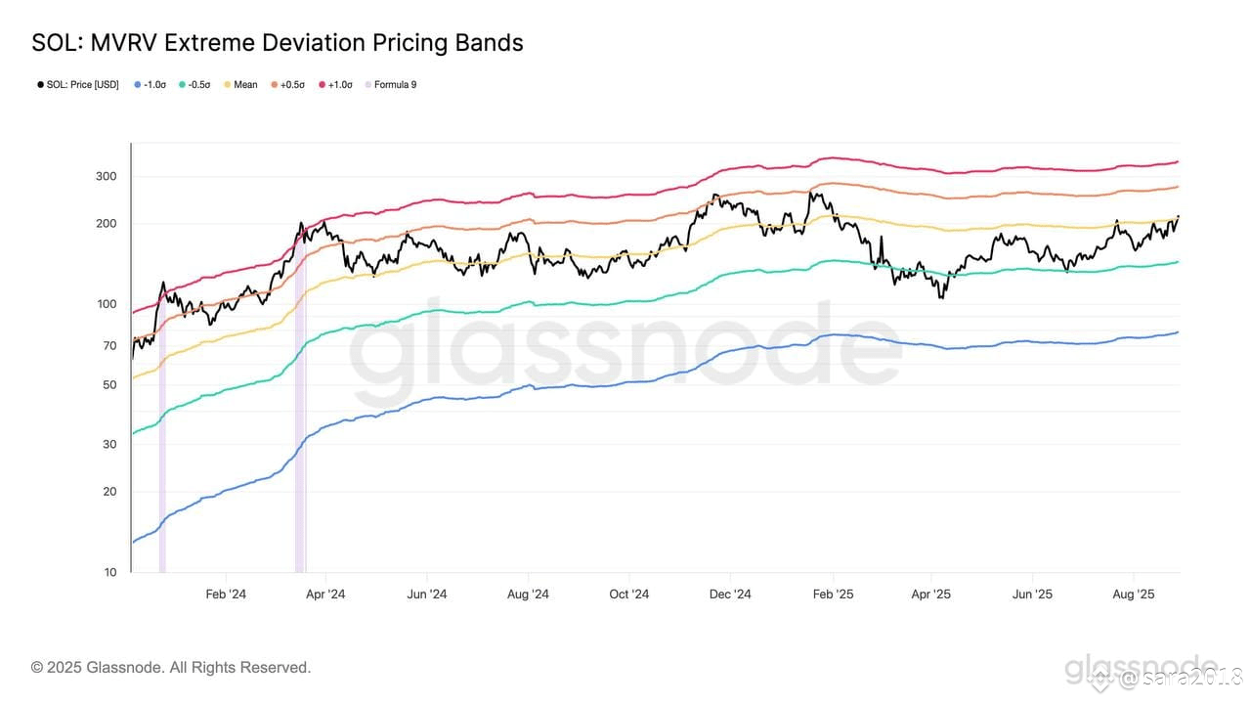1251x704 pixels.
Task: Click the Aug '25 x-axis label
Action: point(1133,594)
